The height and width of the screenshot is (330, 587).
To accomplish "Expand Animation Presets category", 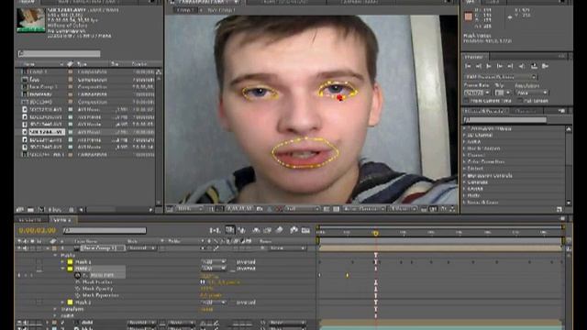I will click(465, 128).
